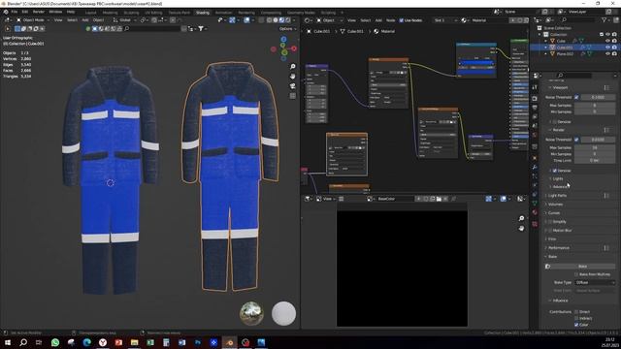Click the Bake button
Screen dimensions: 621x349
(582, 267)
